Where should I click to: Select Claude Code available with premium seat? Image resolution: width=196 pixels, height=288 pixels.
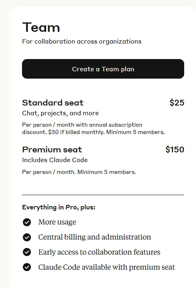pyautogui.click(x=106, y=267)
